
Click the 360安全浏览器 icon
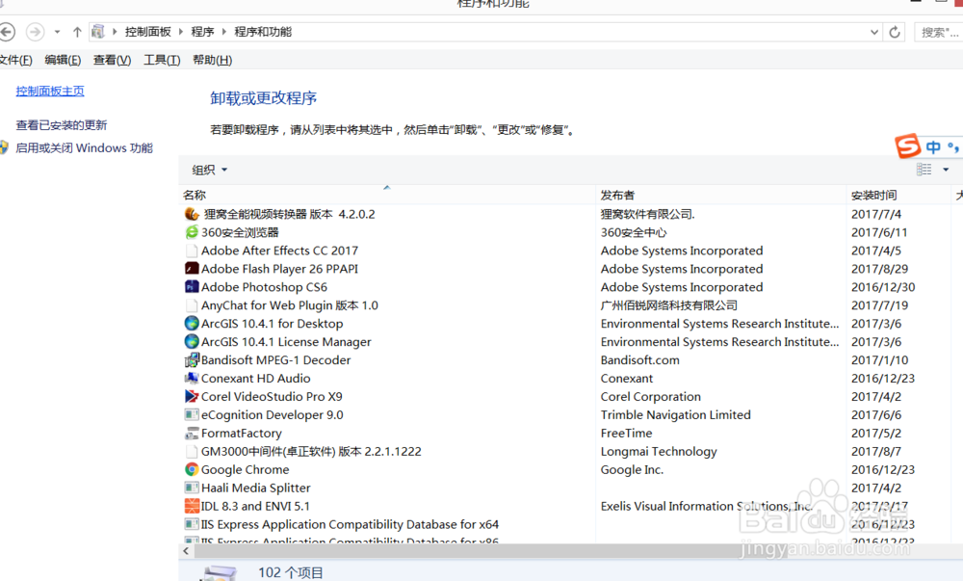point(192,232)
